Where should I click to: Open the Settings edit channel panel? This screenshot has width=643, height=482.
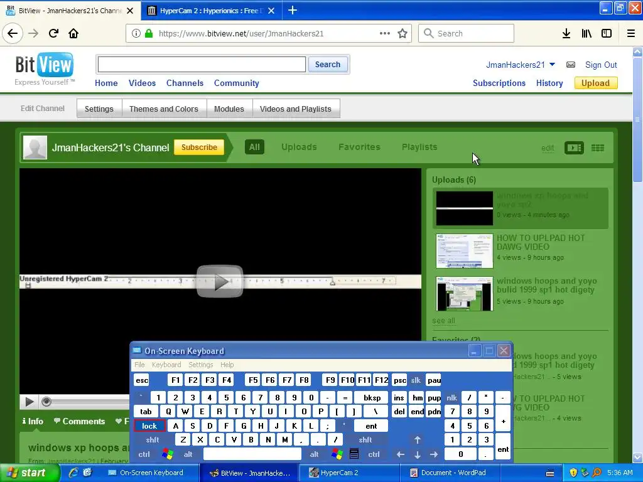click(x=99, y=109)
